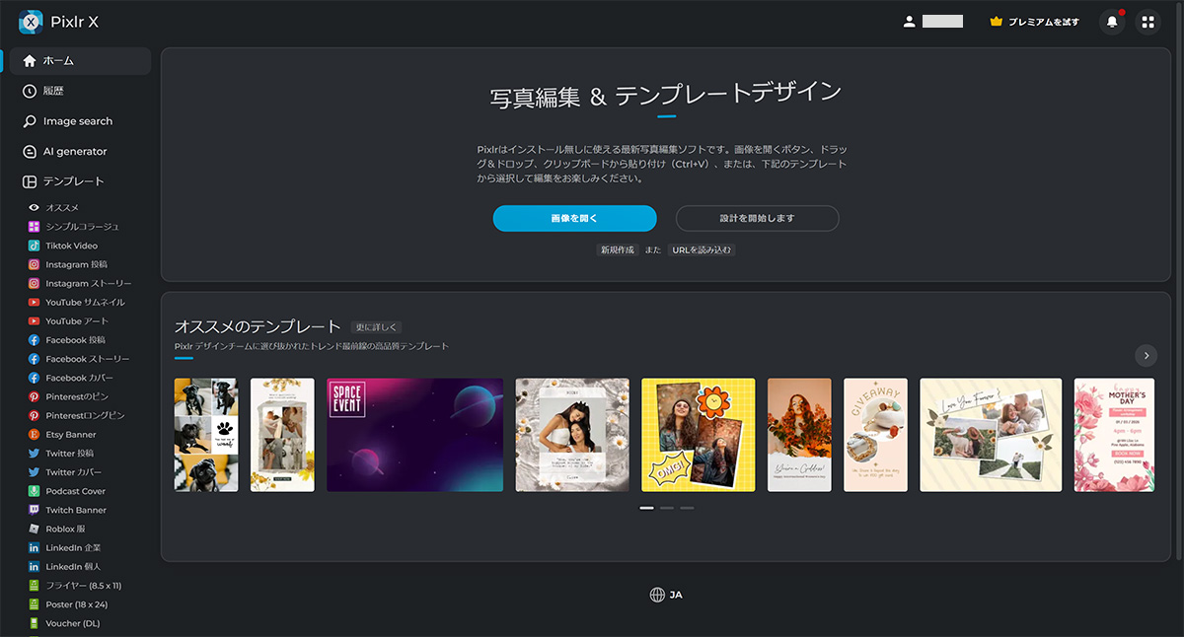Open AI generator in the sidebar
Screen dimensions: 1184x637
pyautogui.click(x=74, y=152)
